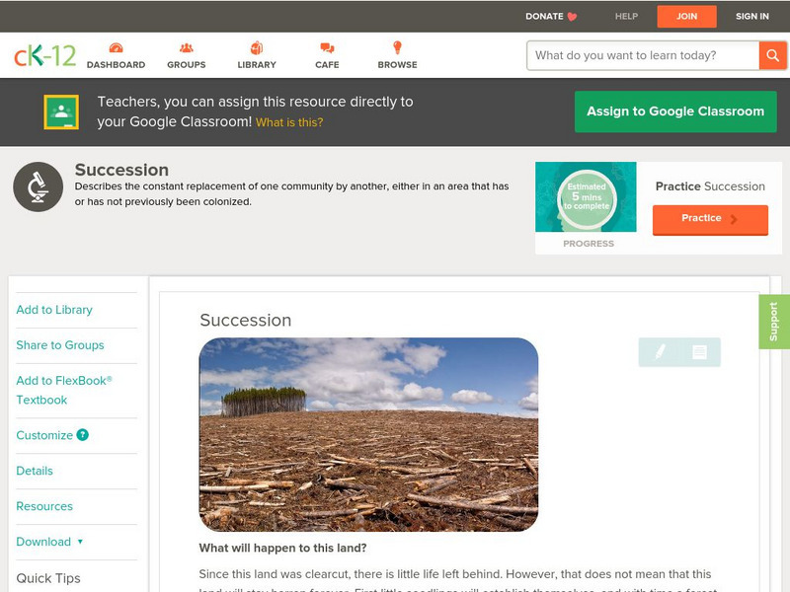Select the DASHBOARD menu label
This screenshot has width=790, height=592.
(116, 65)
